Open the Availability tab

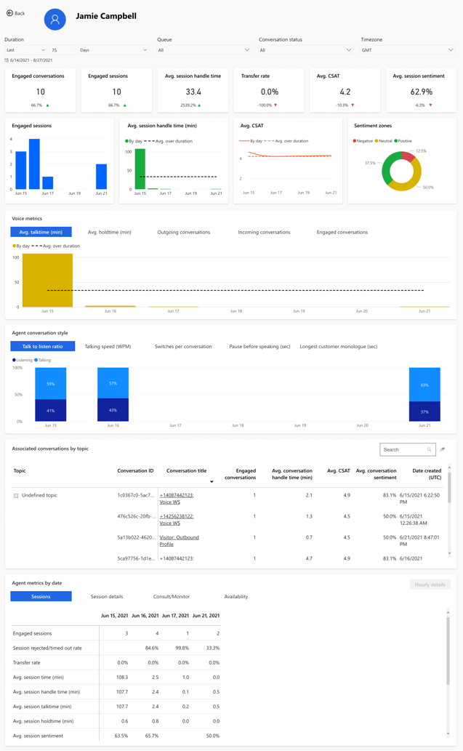tap(236, 596)
